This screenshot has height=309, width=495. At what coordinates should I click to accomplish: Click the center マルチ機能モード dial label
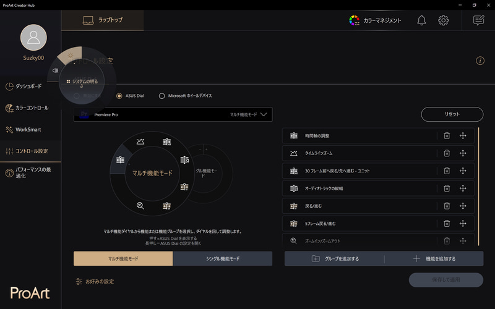(x=152, y=173)
